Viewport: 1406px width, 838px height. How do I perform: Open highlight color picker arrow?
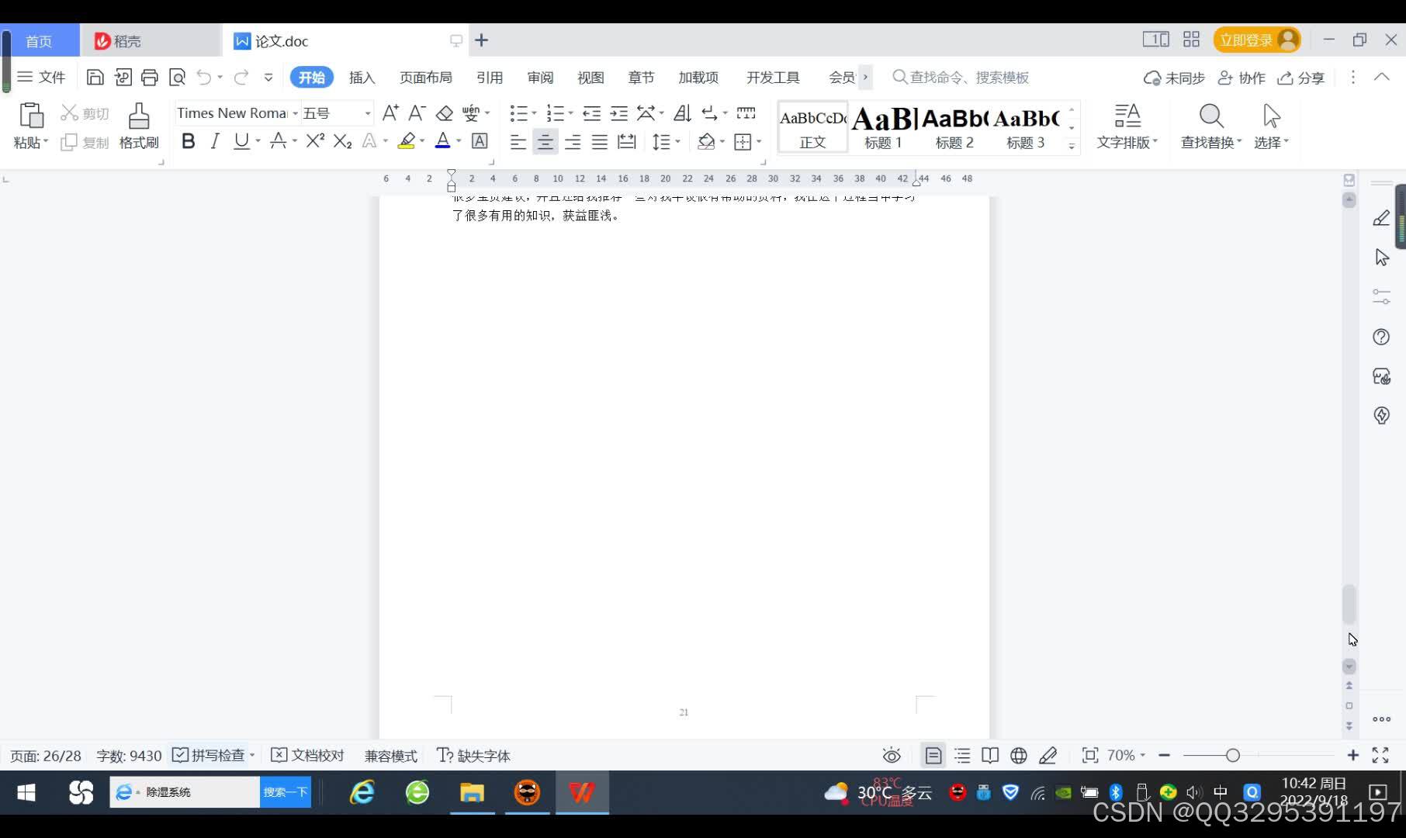422,141
